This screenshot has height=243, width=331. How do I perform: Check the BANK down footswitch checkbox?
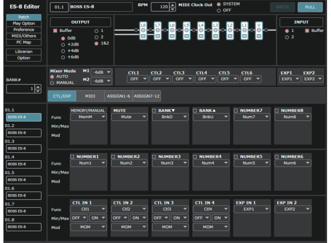[x=154, y=111]
